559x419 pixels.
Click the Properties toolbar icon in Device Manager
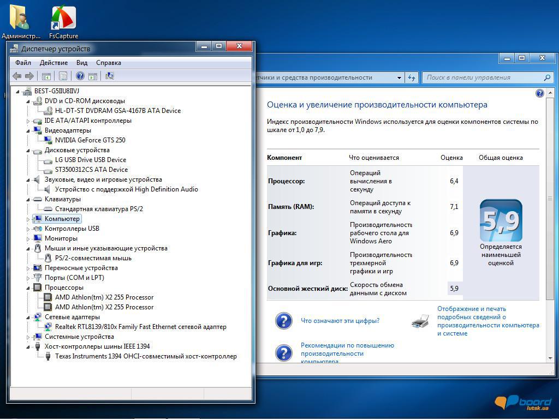coord(63,76)
